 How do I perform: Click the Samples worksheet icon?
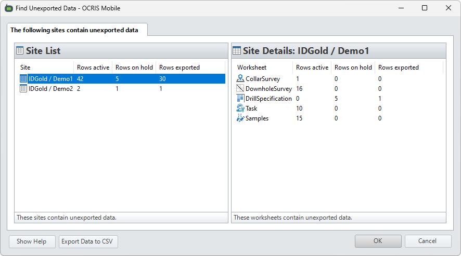pos(240,118)
